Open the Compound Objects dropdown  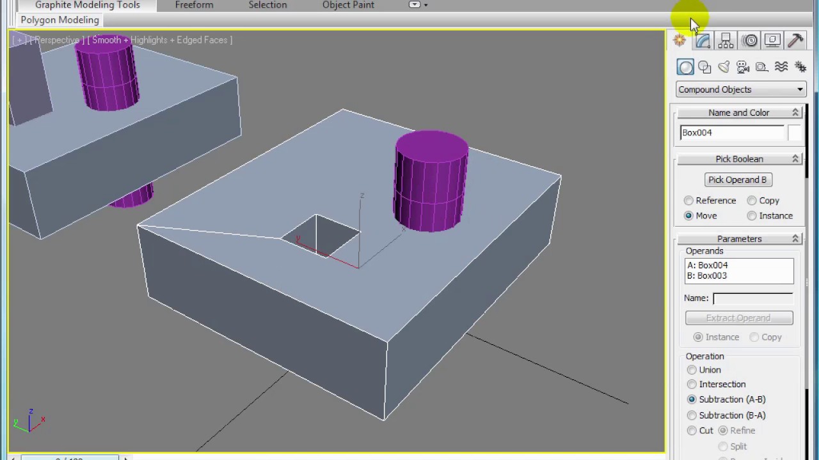[x=741, y=89]
